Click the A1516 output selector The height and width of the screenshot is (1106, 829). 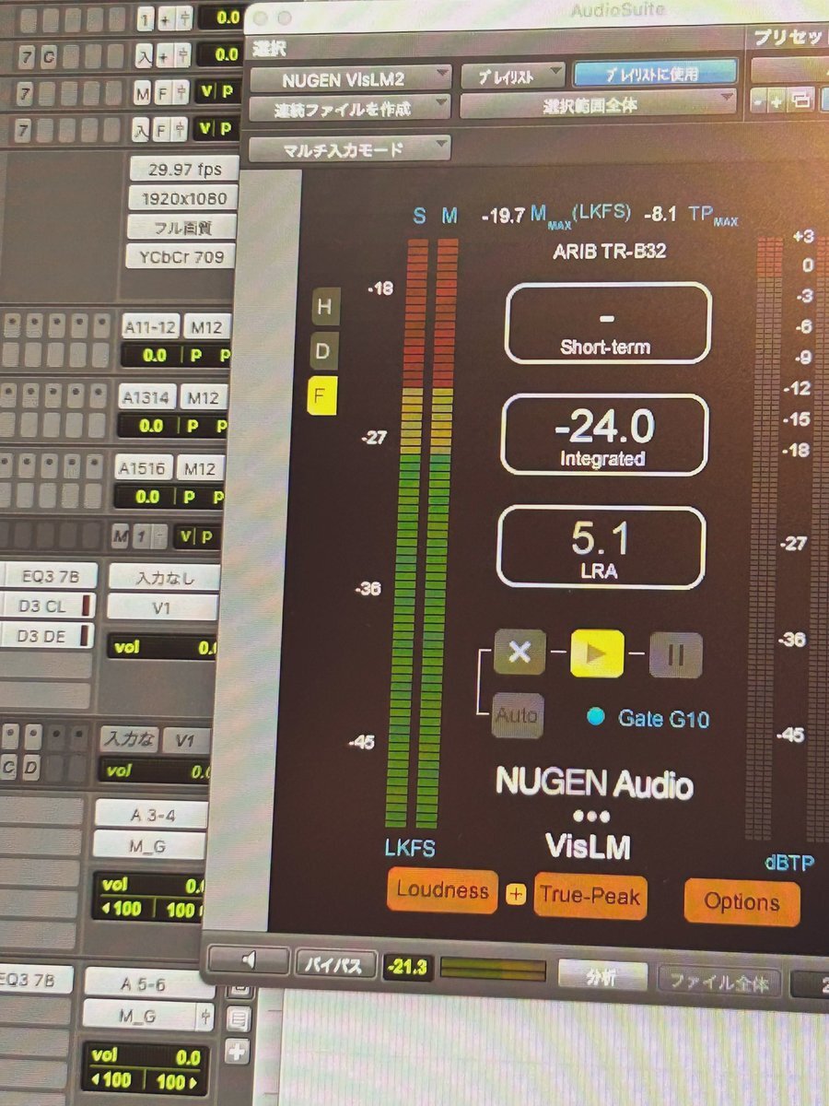coord(144,469)
